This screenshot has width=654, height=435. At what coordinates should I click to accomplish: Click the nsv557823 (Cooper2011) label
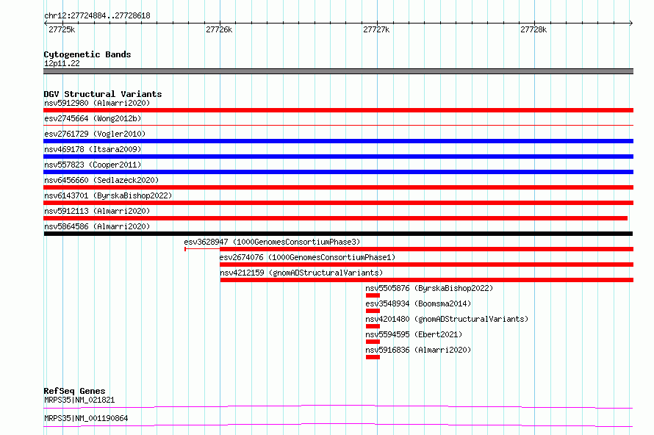[x=93, y=165]
